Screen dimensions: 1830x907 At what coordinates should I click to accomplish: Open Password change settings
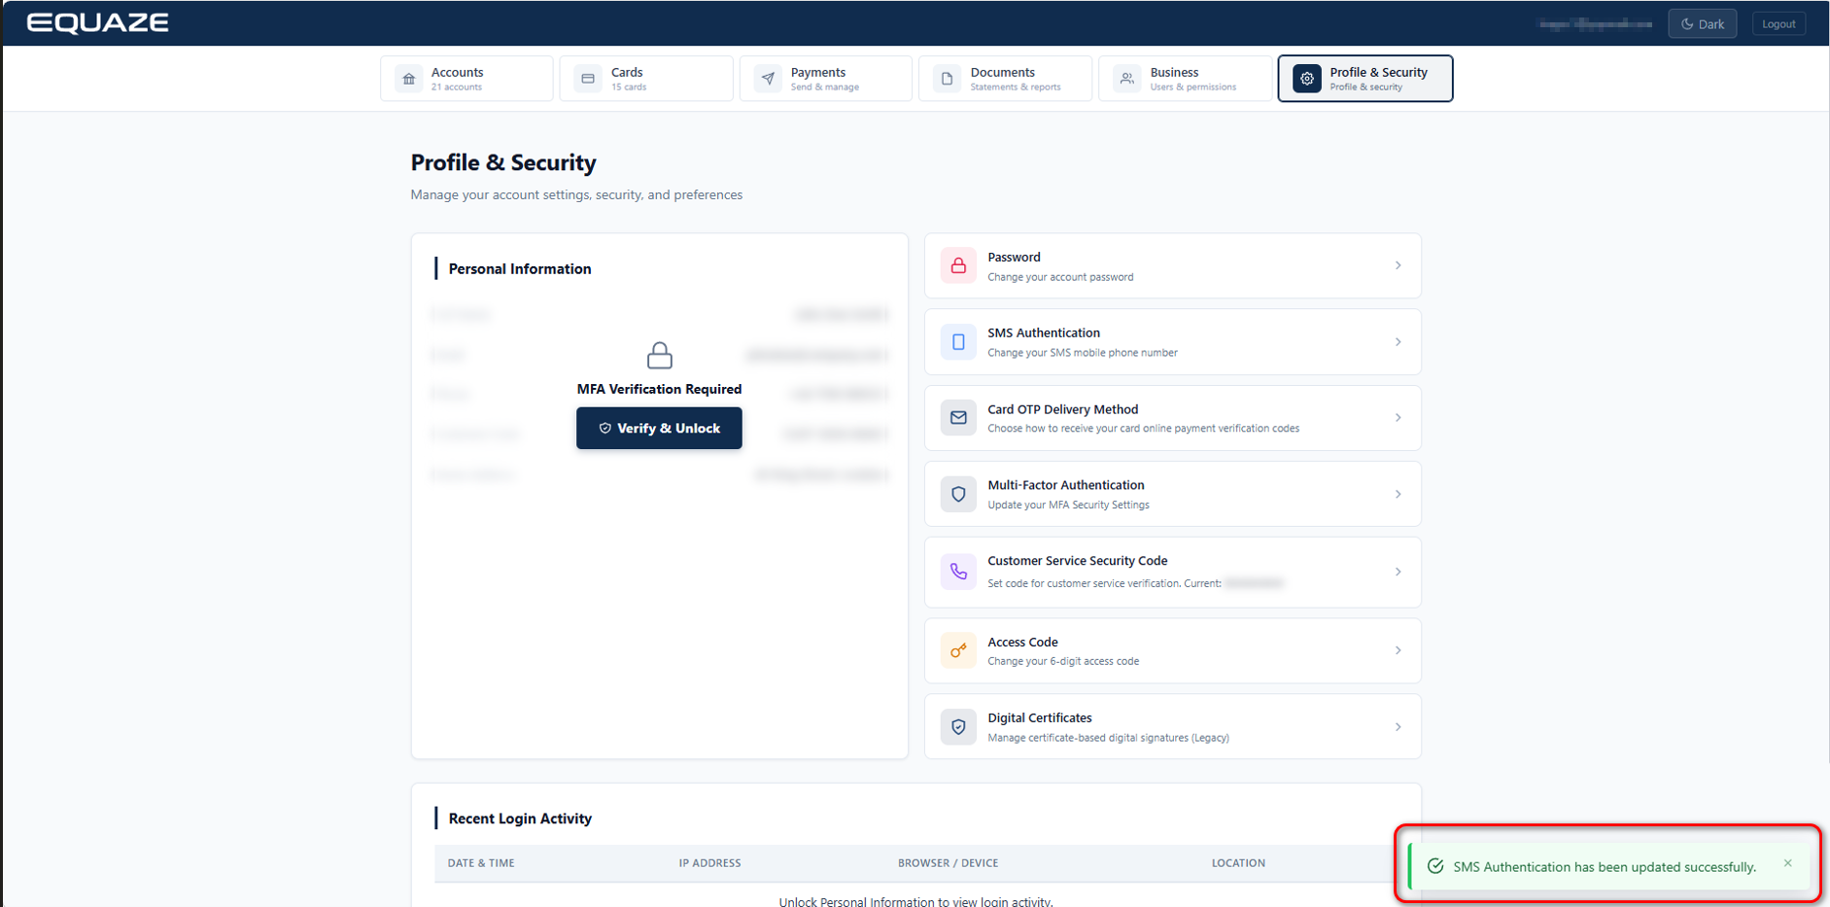pos(1173,265)
